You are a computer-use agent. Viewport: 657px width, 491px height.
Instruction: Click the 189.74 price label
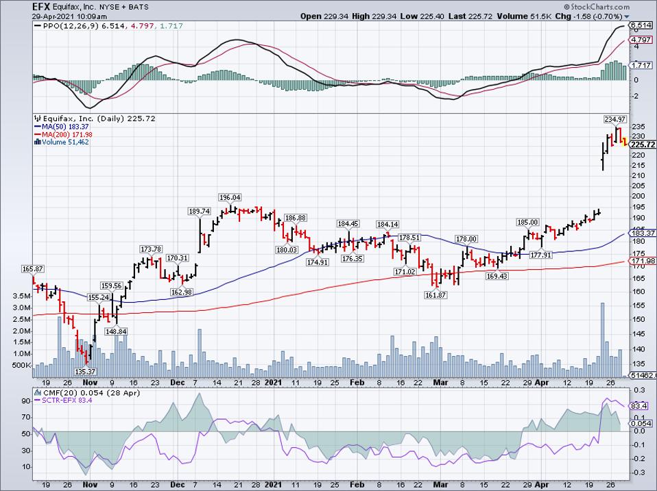pos(200,211)
